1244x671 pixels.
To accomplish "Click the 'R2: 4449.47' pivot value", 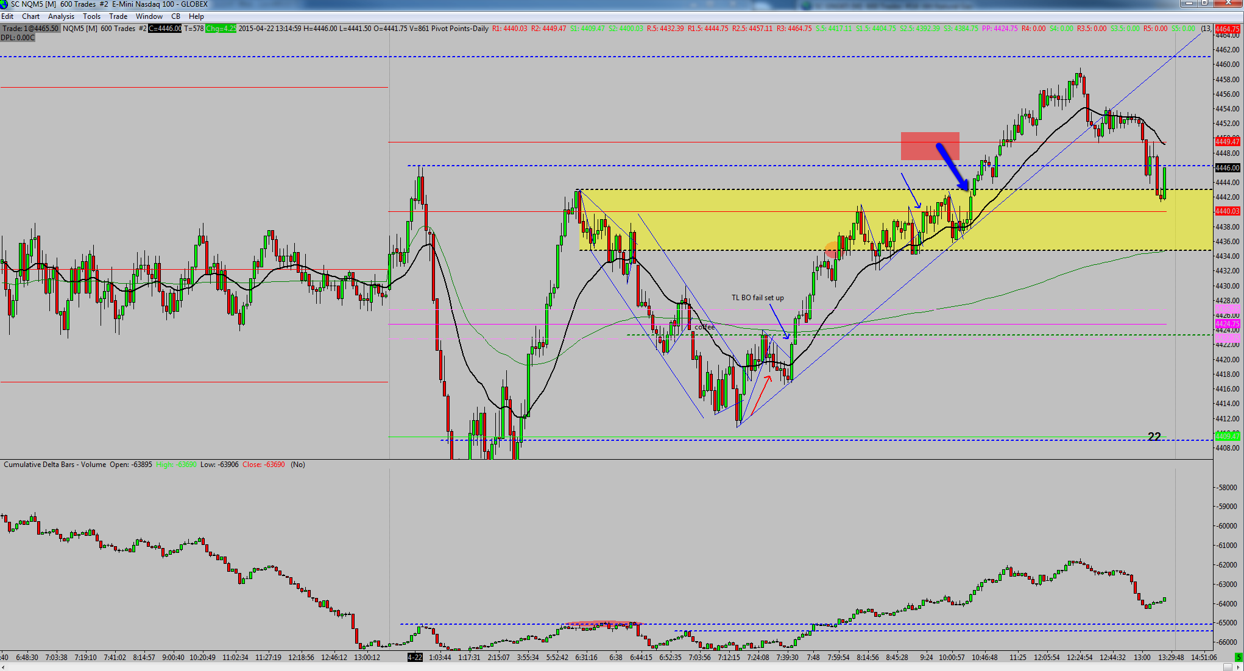I will tap(548, 29).
